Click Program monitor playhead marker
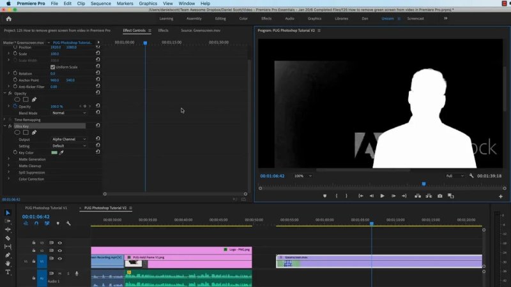The width and height of the screenshot is (511, 287). [423, 184]
